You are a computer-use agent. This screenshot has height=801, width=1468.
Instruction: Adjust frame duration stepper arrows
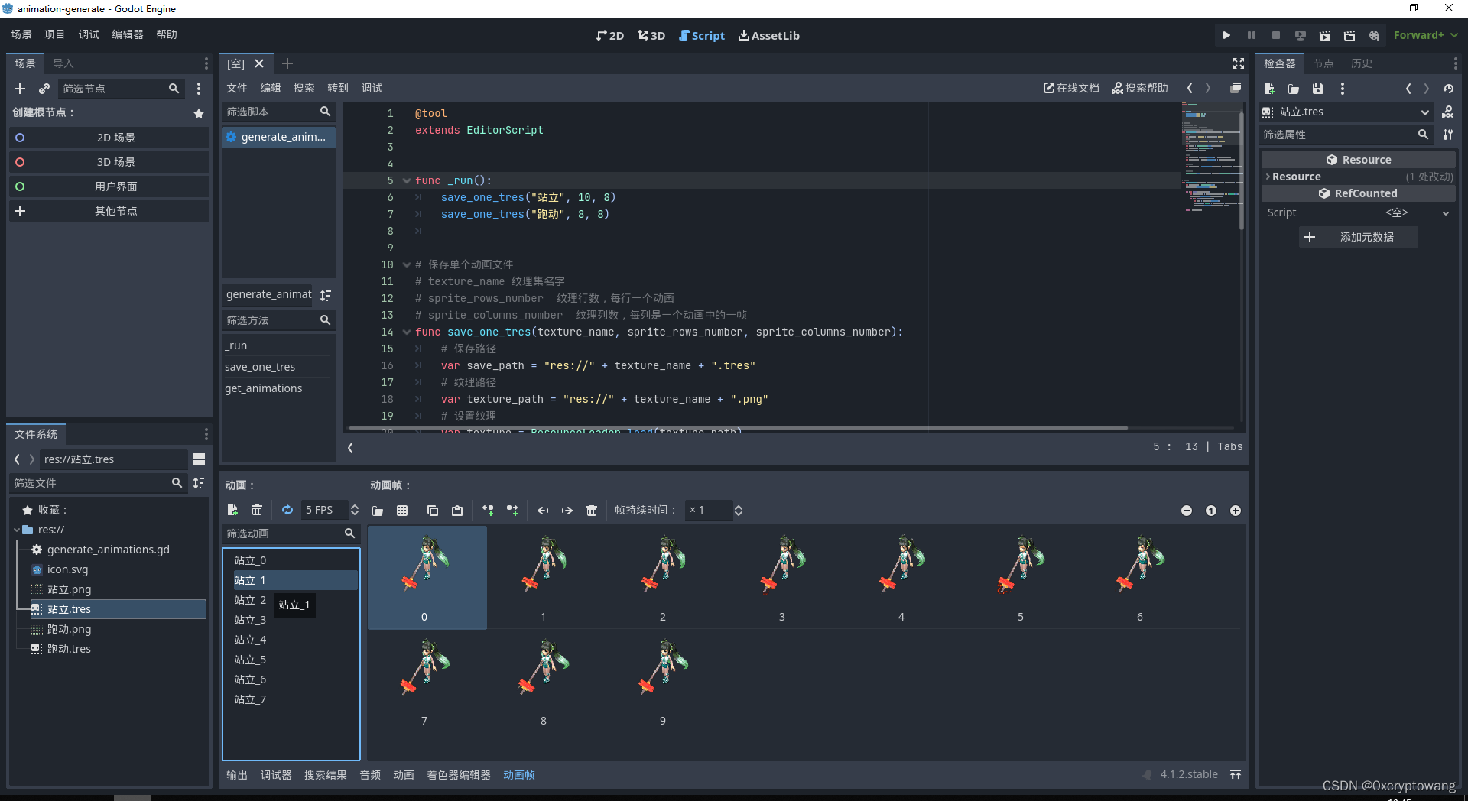(x=739, y=510)
